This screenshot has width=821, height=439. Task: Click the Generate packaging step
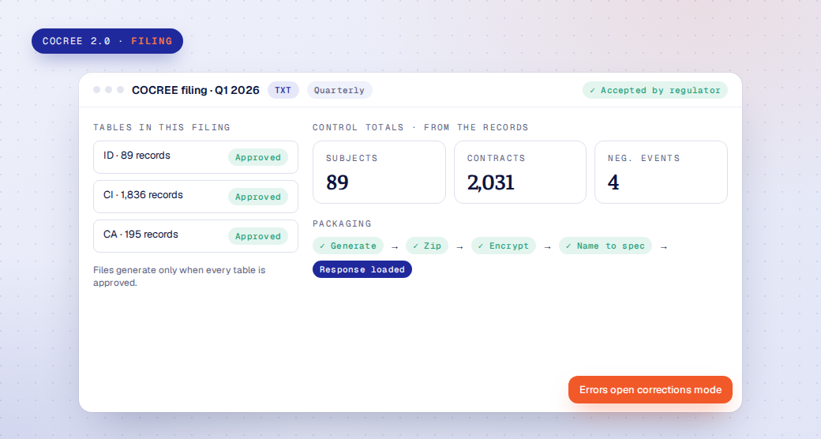coord(348,246)
